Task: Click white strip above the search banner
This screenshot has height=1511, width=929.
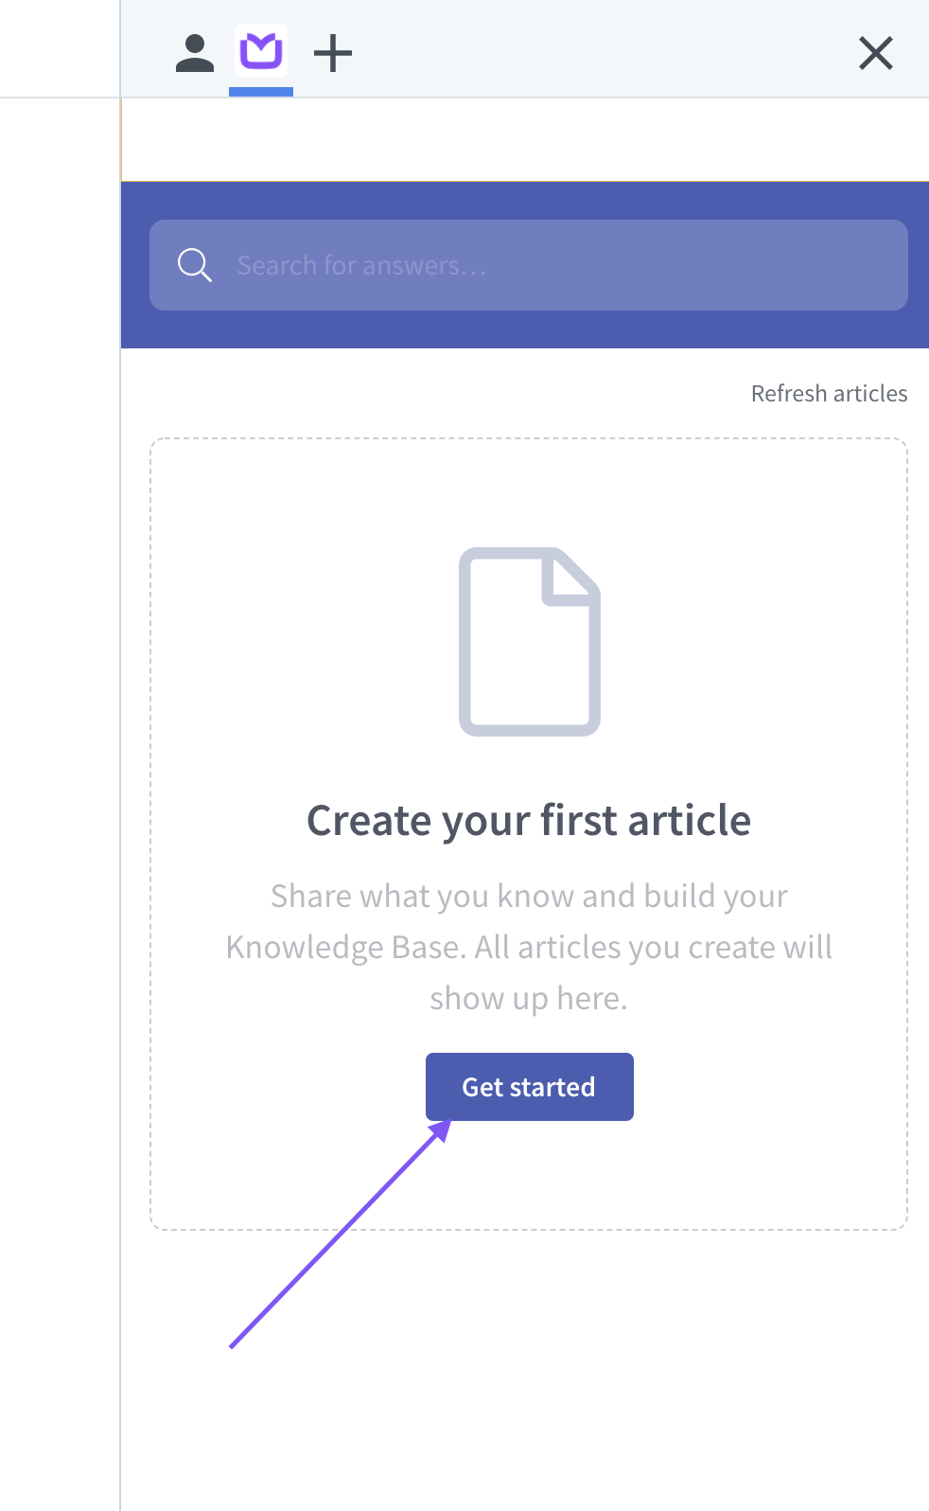Action: 525,140
